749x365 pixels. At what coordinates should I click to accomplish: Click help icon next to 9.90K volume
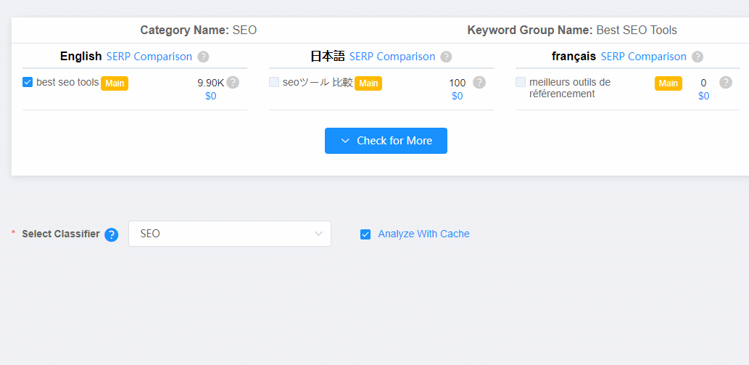click(233, 83)
